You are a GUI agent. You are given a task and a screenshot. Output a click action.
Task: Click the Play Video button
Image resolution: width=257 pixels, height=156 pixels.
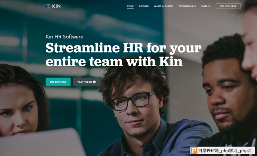tap(87, 82)
